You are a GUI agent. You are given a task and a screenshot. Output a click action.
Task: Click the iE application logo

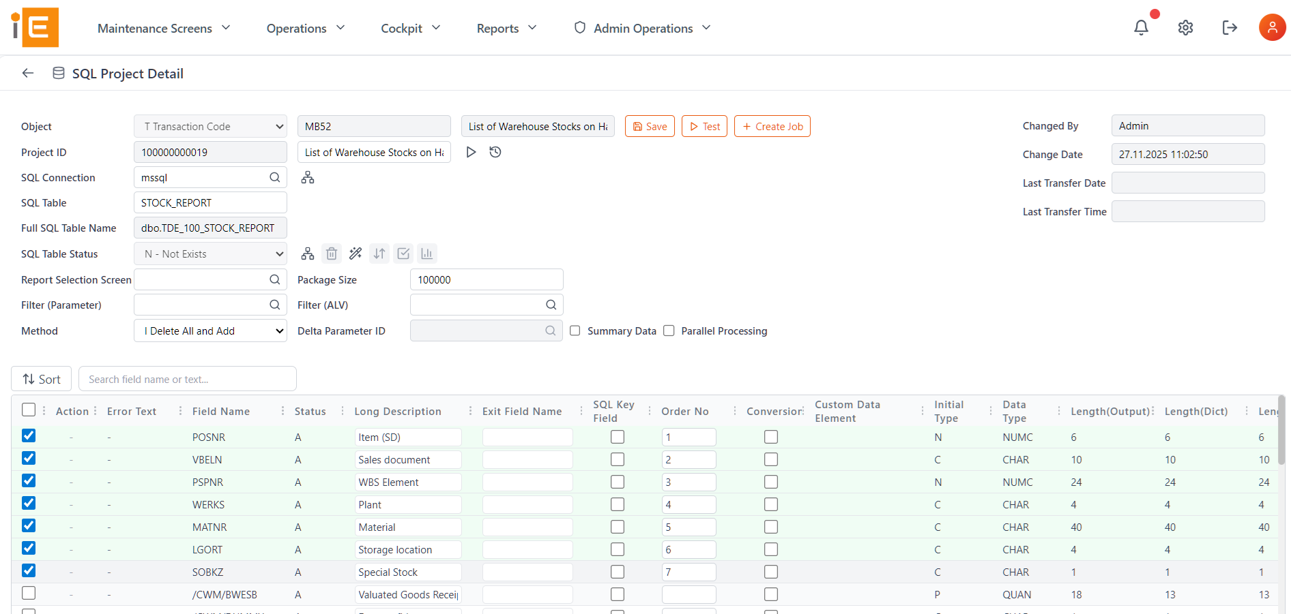(35, 27)
